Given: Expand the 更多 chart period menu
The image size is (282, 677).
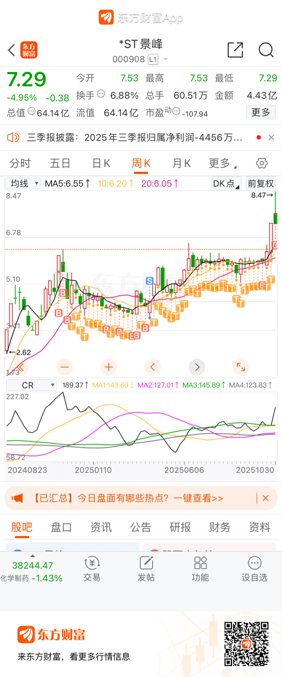Looking at the screenshot, I should (223, 163).
